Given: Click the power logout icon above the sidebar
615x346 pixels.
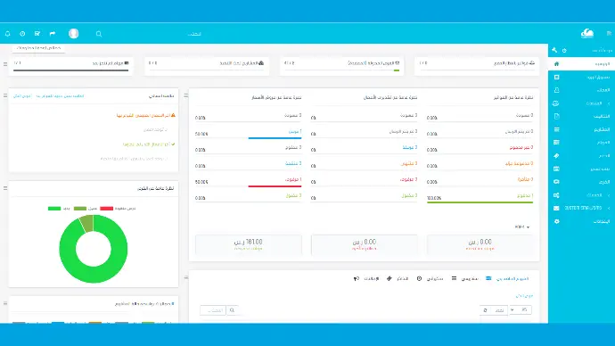Looking at the screenshot, I should 564,51.
